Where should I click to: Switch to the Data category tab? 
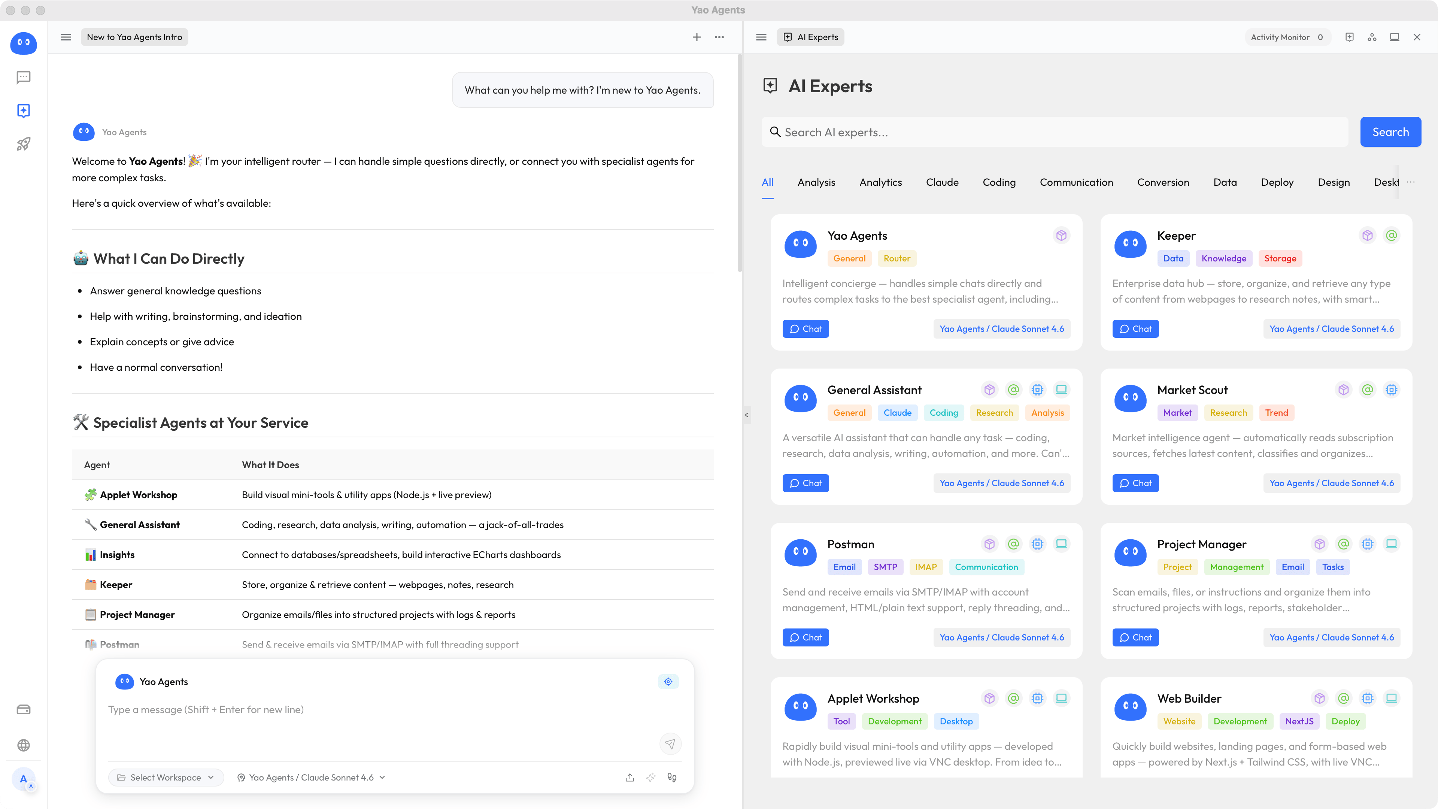(1225, 182)
